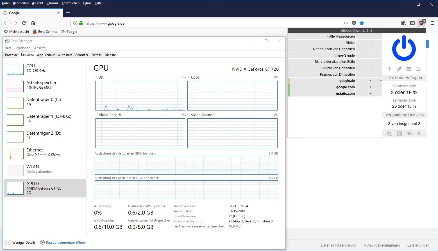This screenshot has width=438, height=251.
Task: Toggle uBlock's big blue power button
Action: point(404,49)
